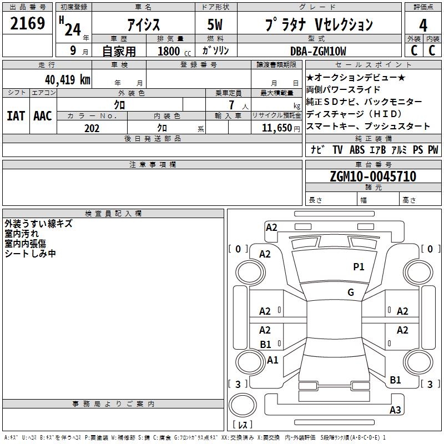This screenshot has width=444, height=444.
Task: Click seating capacity 7 人
Action: [x=239, y=105]
